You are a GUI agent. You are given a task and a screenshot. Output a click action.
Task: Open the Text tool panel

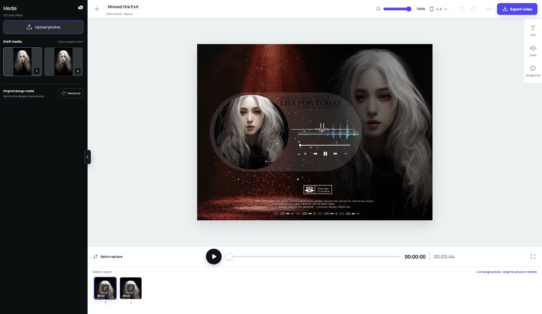click(533, 30)
